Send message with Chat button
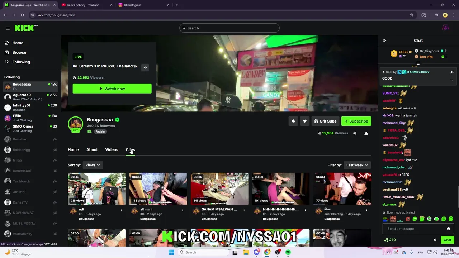The image size is (459, 258). click(448, 240)
